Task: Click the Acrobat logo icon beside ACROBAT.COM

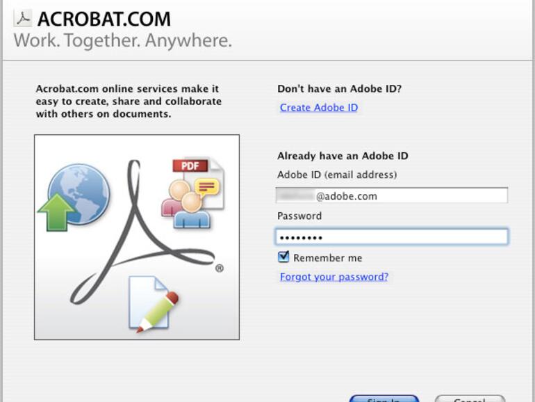Action: [x=23, y=19]
